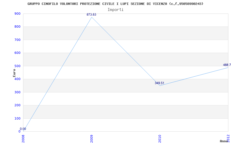Click the 'Anno' x-axis title
Viewport: 231px width, 144px height.
click(x=224, y=141)
